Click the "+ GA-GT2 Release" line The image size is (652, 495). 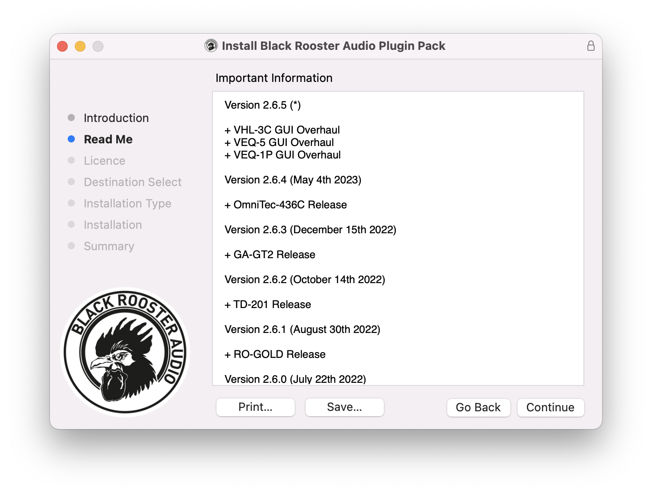point(270,255)
